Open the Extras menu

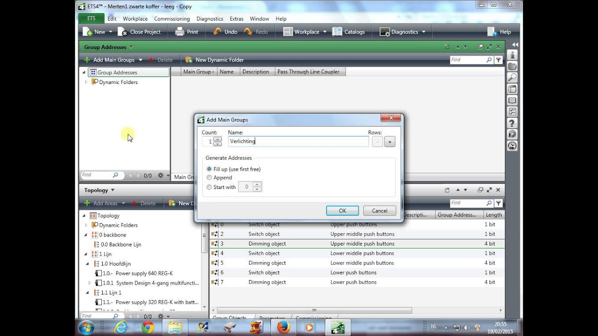pyautogui.click(x=236, y=19)
